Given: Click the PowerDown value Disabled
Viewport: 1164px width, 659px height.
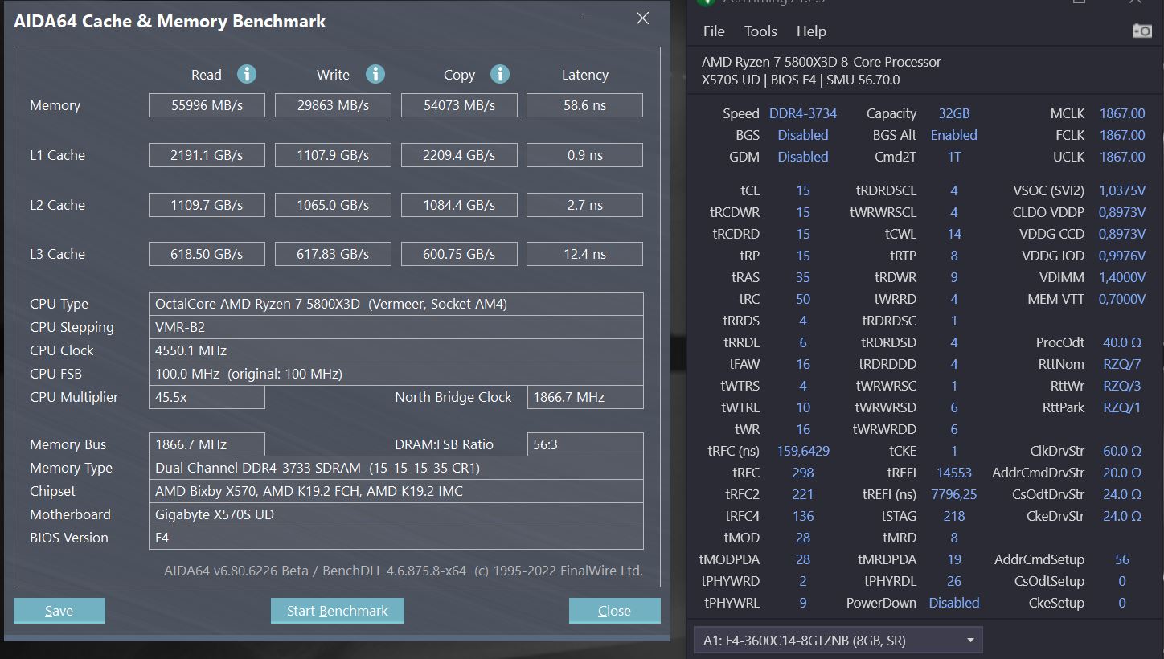Looking at the screenshot, I should (x=954, y=603).
